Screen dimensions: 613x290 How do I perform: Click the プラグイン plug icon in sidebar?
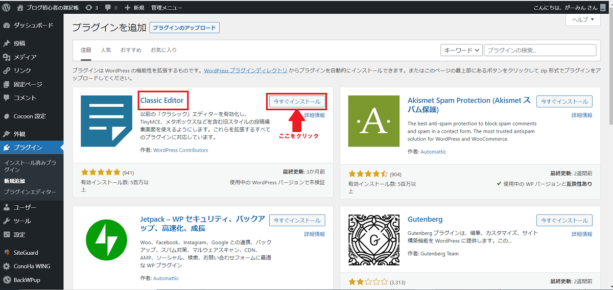tap(7, 148)
